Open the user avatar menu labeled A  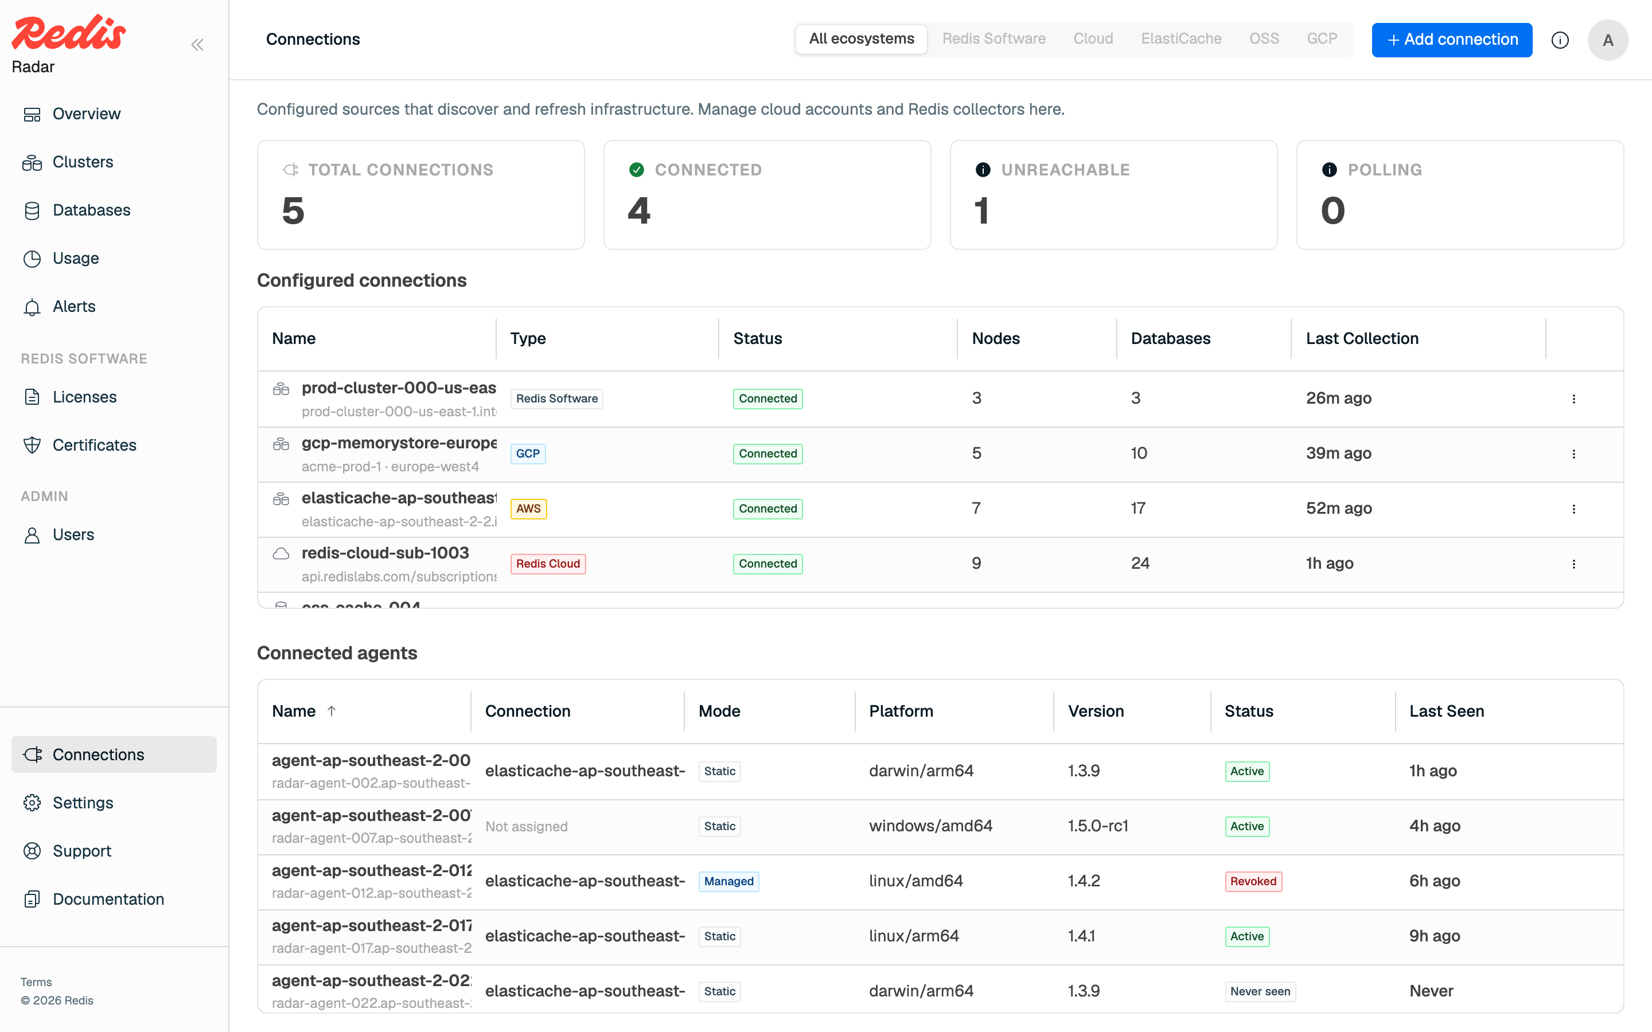pyautogui.click(x=1608, y=40)
